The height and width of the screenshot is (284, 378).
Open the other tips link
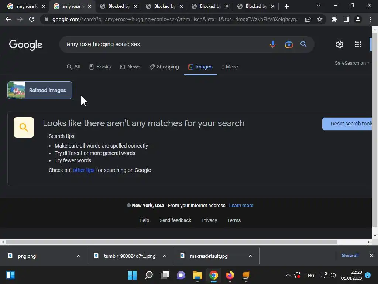point(84,170)
